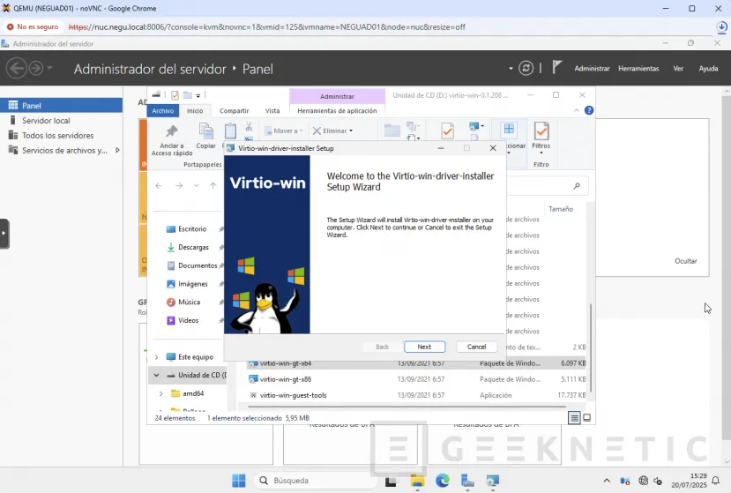Click the Eliminar button in the ribbon
Viewport: 731px width, 493px height.
click(x=329, y=131)
